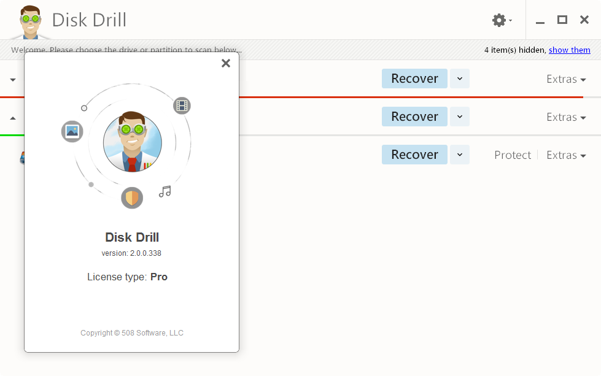
Task: Click the Protect option
Action: (513, 155)
